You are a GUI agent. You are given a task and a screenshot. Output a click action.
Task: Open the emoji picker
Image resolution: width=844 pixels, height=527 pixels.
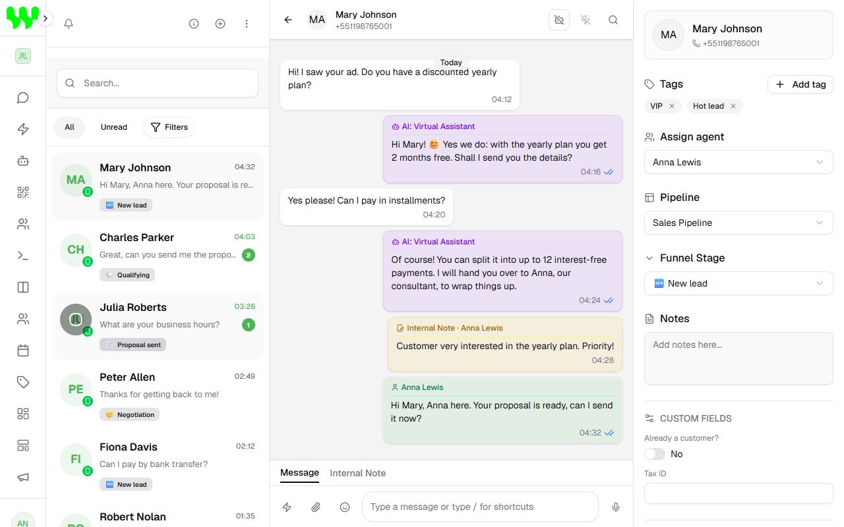345,507
